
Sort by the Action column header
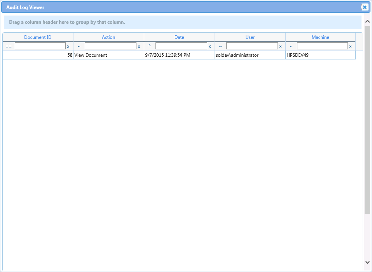(x=108, y=37)
